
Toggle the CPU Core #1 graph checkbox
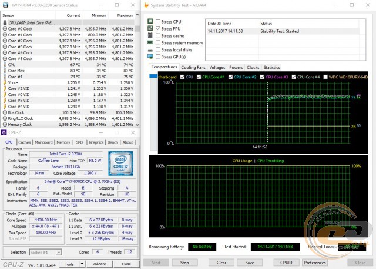click(199, 77)
